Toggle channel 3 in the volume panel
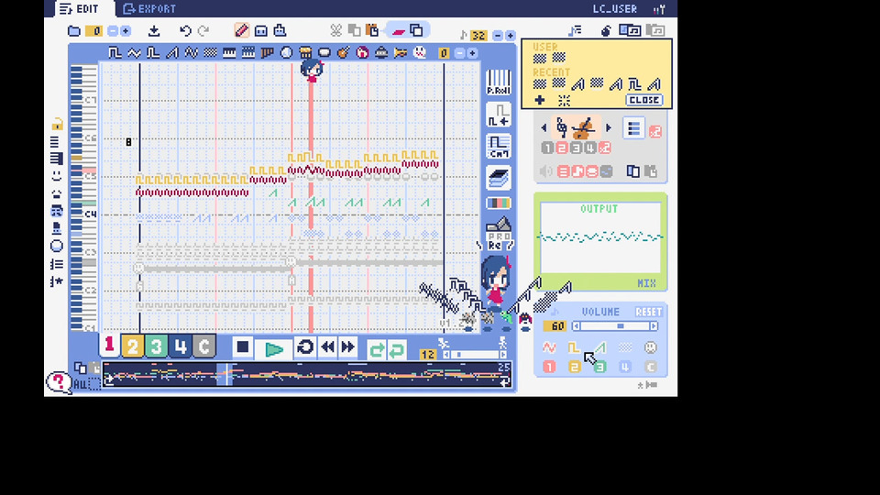 pos(599,367)
